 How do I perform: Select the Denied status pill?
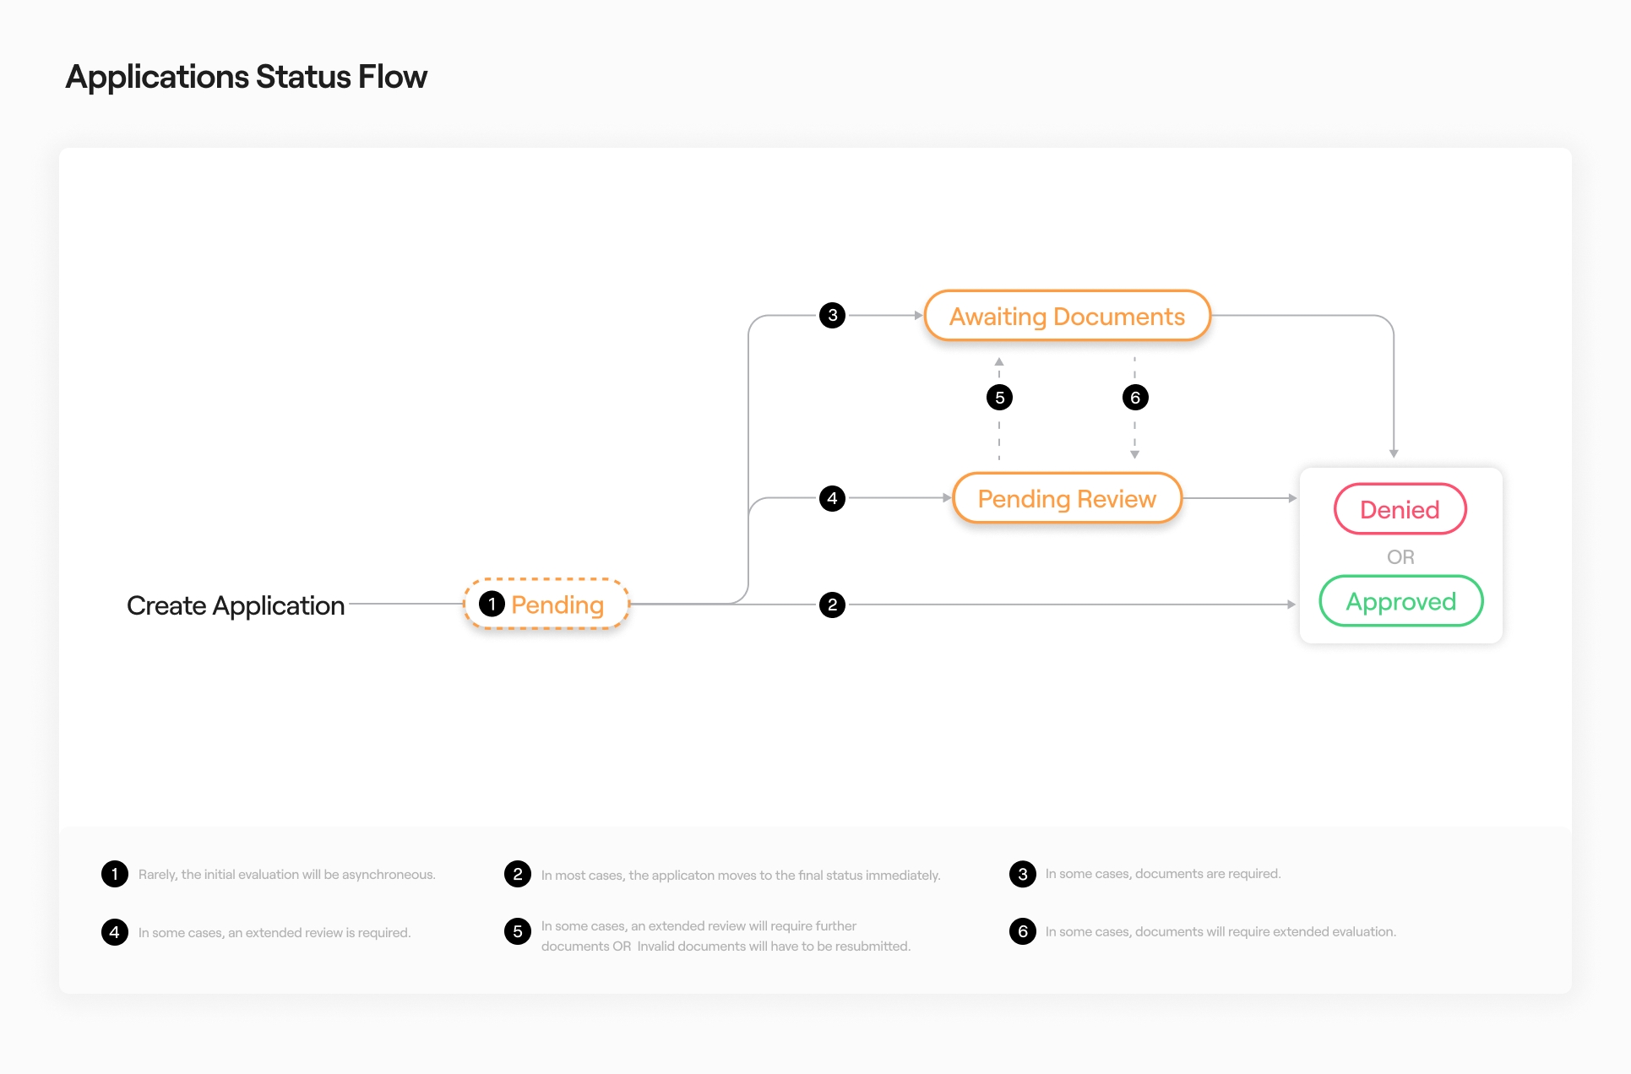pyautogui.click(x=1400, y=509)
